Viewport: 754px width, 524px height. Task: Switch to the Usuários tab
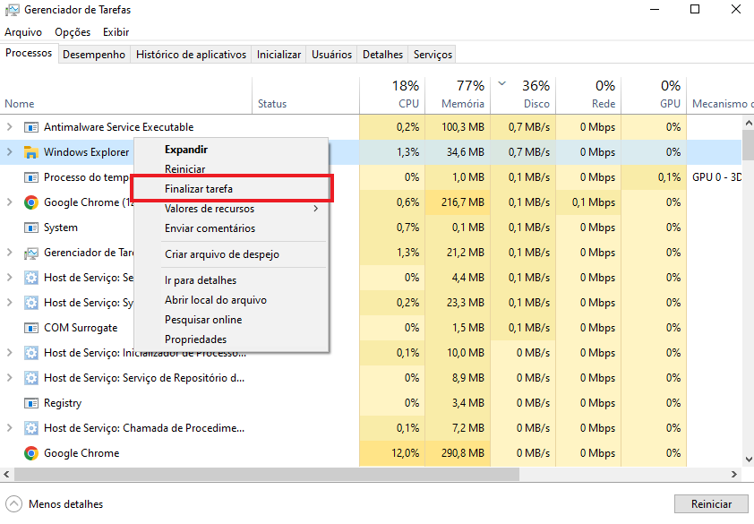332,55
